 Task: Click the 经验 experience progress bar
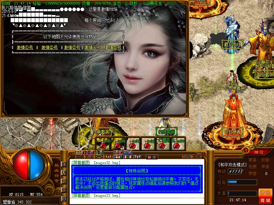tap(242, 182)
